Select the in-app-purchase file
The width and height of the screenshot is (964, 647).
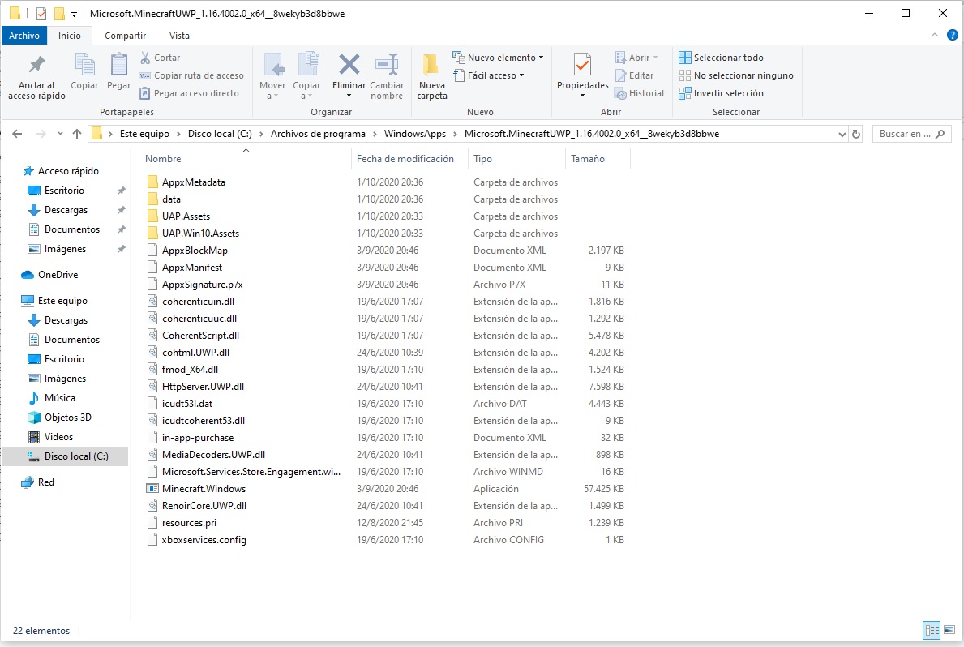click(x=197, y=438)
